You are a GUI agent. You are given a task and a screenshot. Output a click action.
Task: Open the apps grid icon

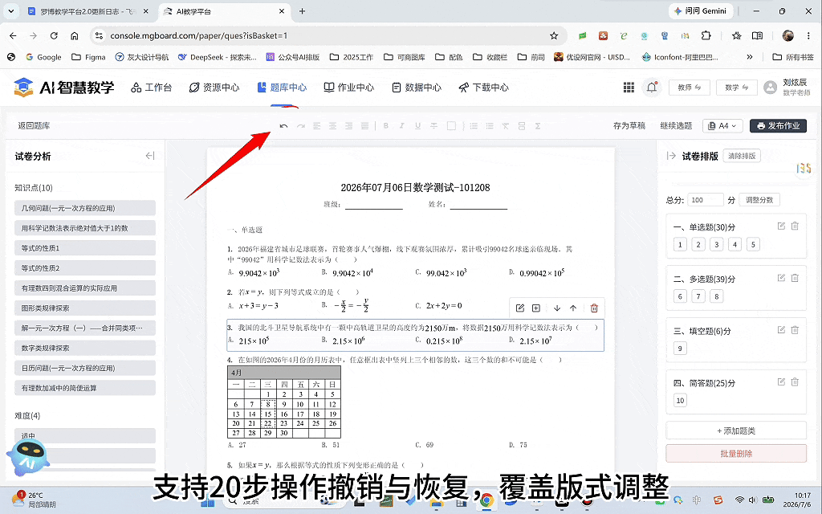click(x=629, y=88)
